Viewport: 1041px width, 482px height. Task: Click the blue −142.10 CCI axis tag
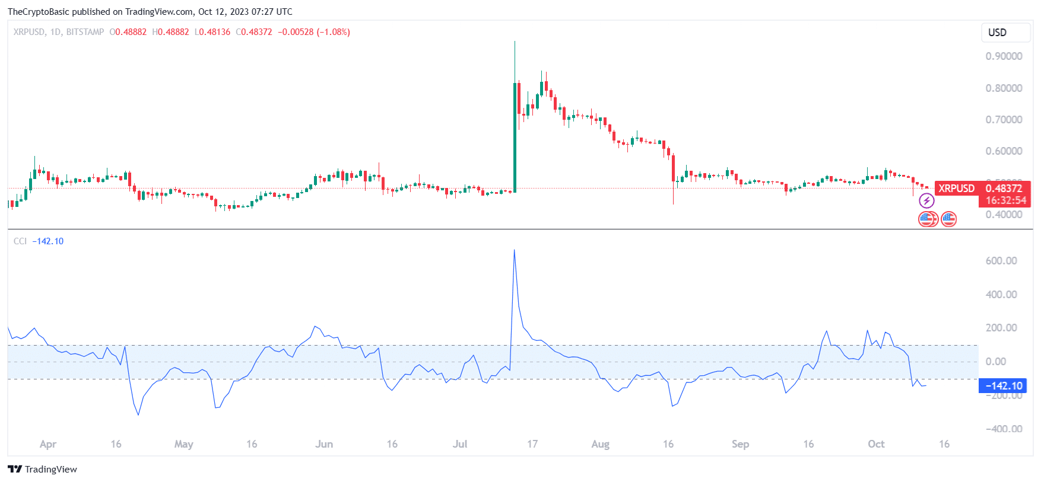tap(1002, 386)
